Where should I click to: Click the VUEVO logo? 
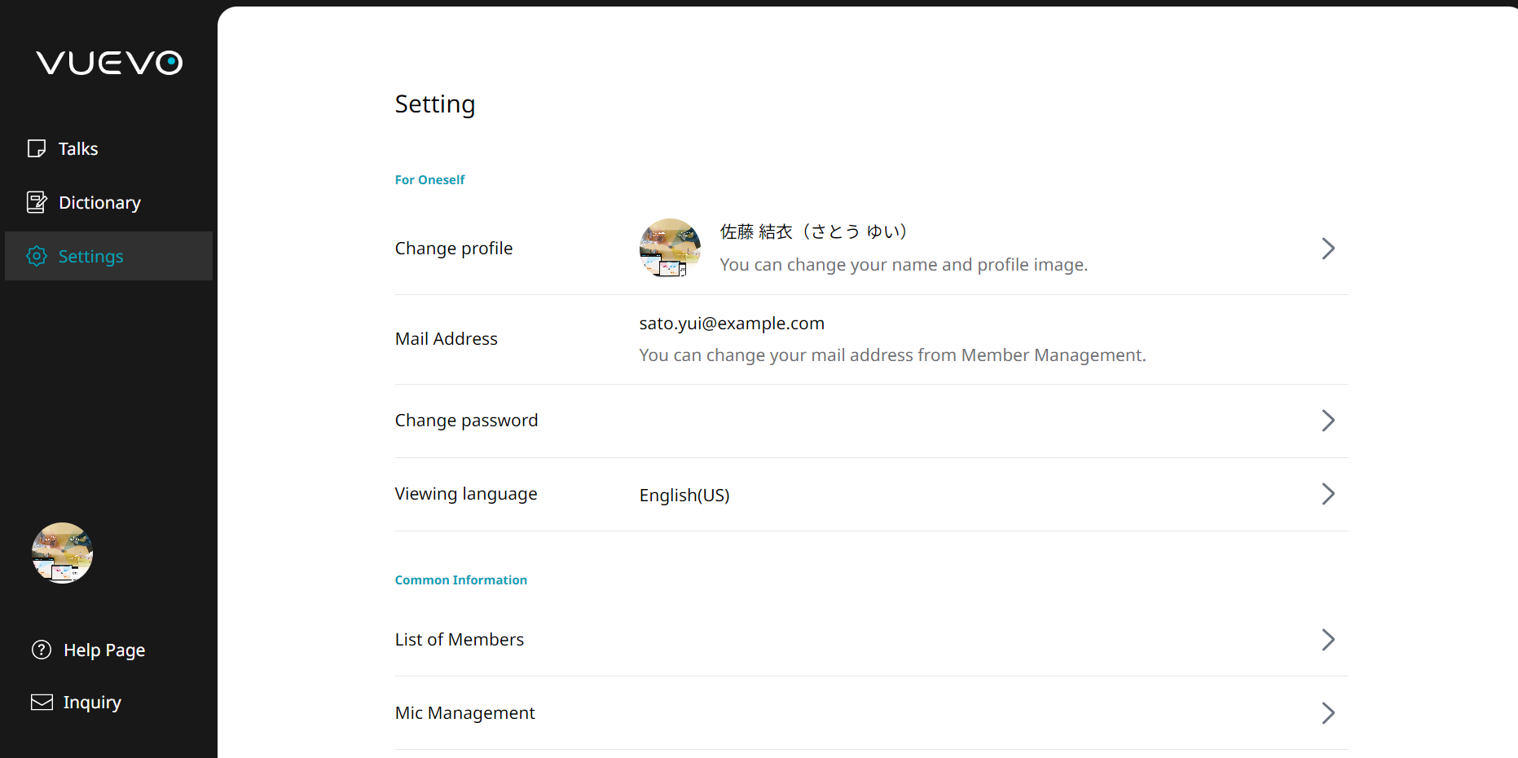click(109, 63)
